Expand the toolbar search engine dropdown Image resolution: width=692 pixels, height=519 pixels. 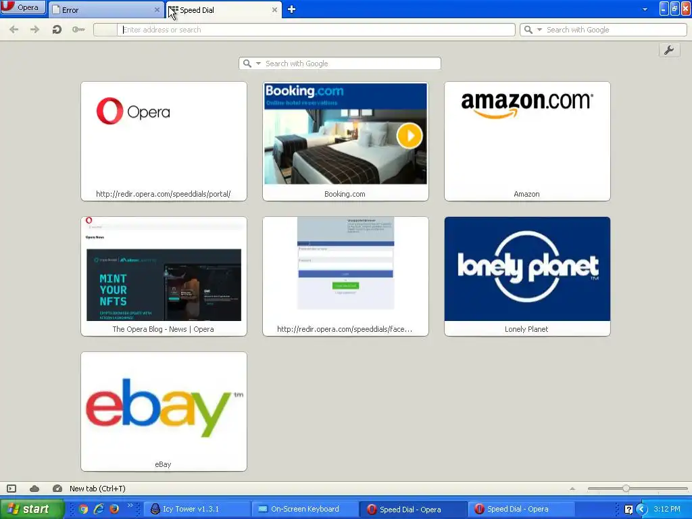point(539,30)
